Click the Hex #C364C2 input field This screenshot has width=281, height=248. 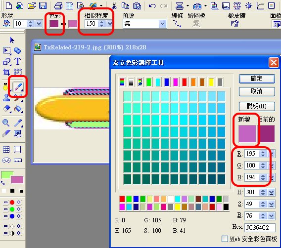click(x=259, y=227)
